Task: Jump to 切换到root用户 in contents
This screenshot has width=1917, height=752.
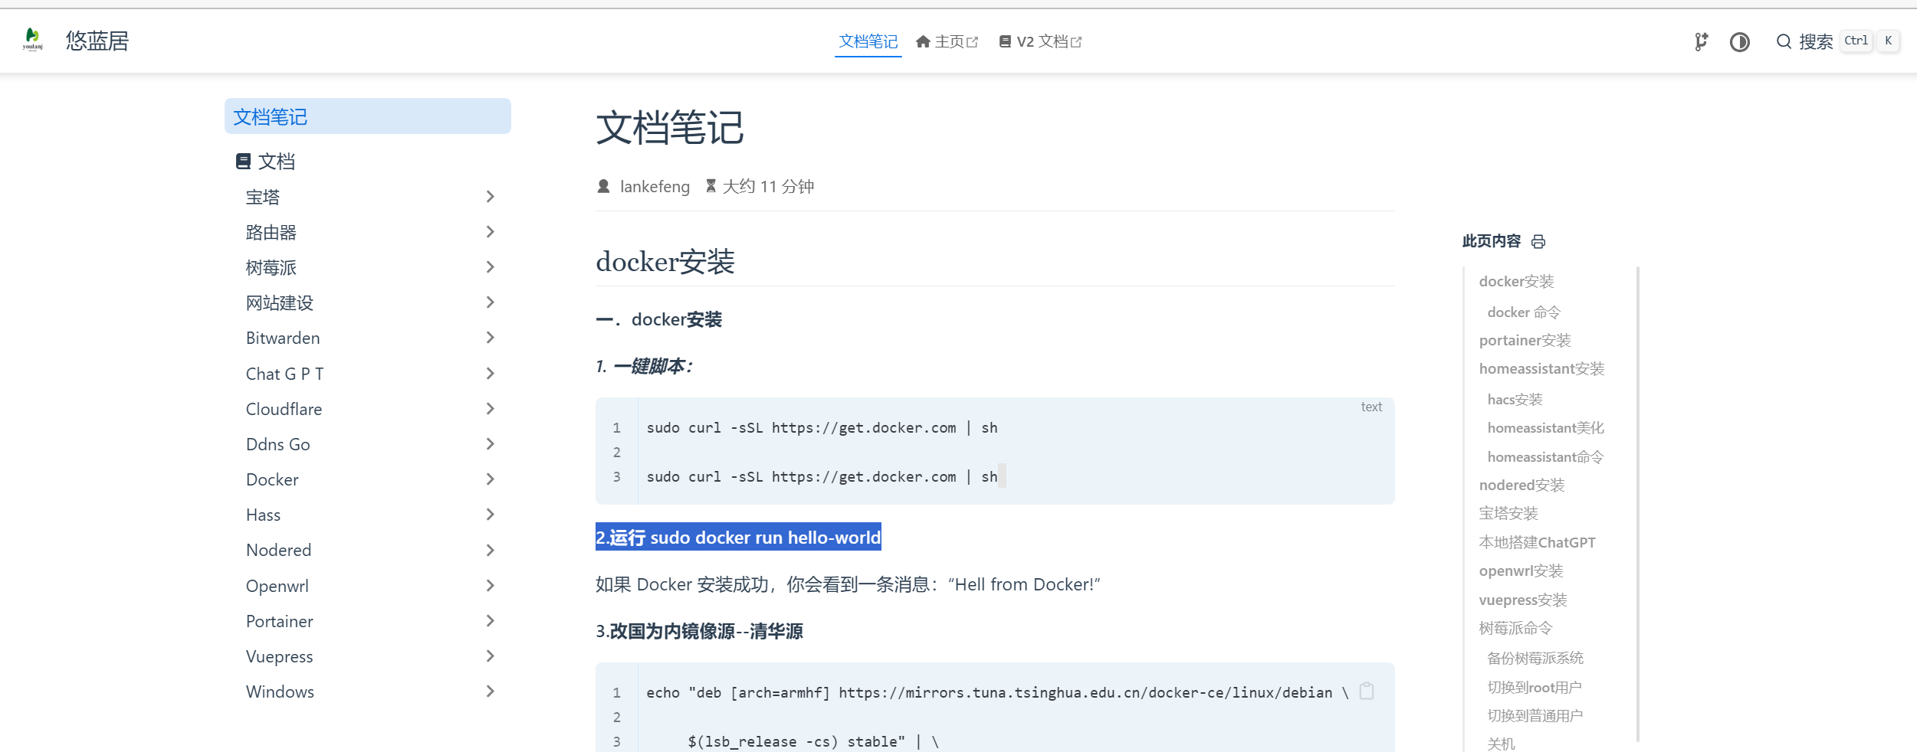Action: [x=1535, y=687]
